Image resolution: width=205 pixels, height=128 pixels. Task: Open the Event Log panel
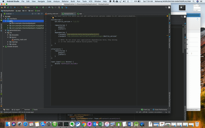click(146, 110)
